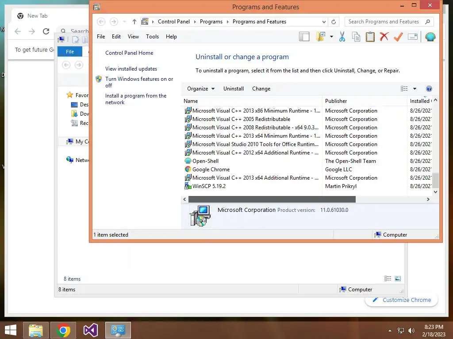
Task: Click the Windows Start button
Action: 11,330
